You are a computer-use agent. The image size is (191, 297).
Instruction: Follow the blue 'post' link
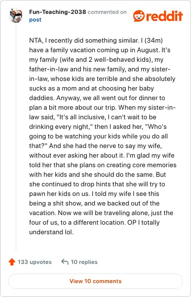(35, 20)
